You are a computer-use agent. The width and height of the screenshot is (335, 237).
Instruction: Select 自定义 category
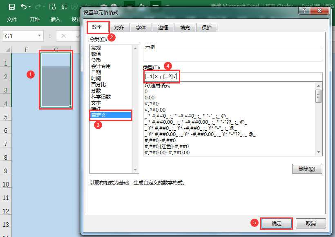tap(111, 115)
